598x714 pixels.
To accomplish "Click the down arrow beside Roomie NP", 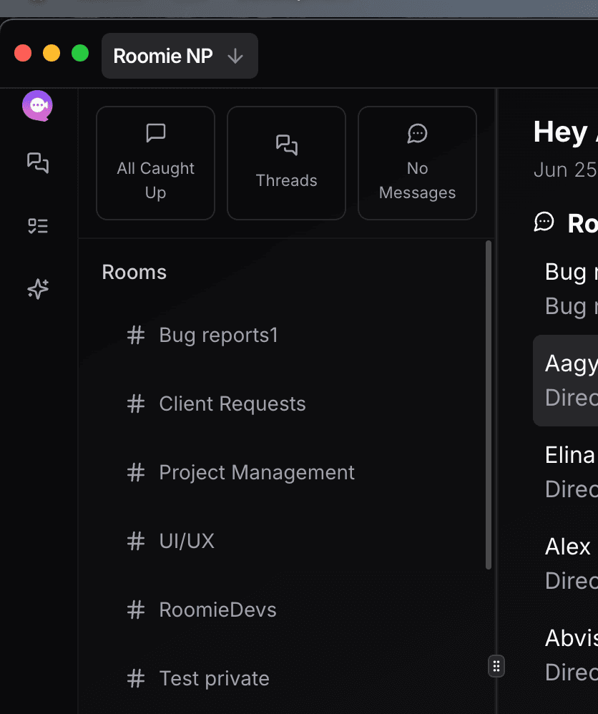I will [235, 57].
